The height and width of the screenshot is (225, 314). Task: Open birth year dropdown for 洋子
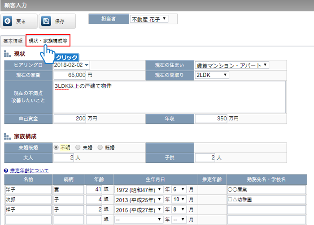(139, 189)
